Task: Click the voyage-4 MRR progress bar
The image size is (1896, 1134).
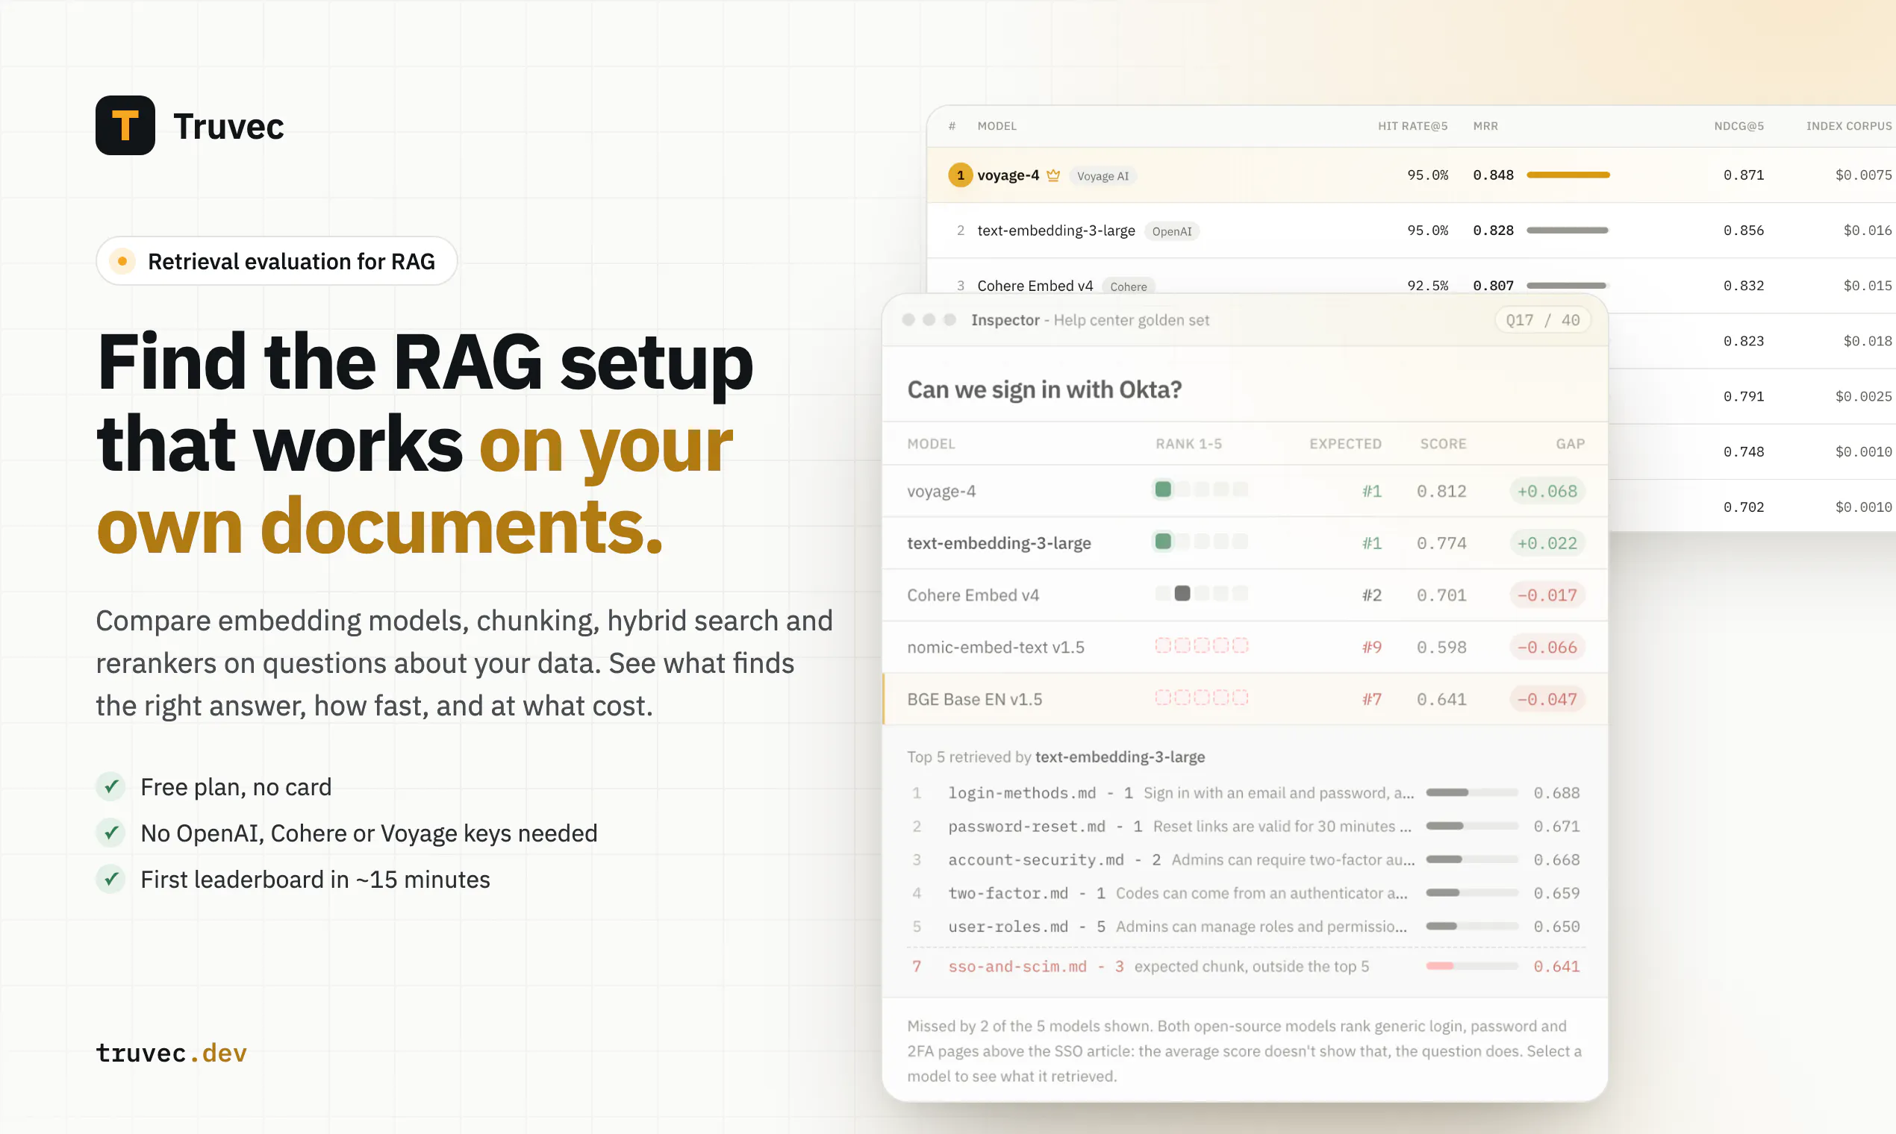Action: click(x=1568, y=175)
